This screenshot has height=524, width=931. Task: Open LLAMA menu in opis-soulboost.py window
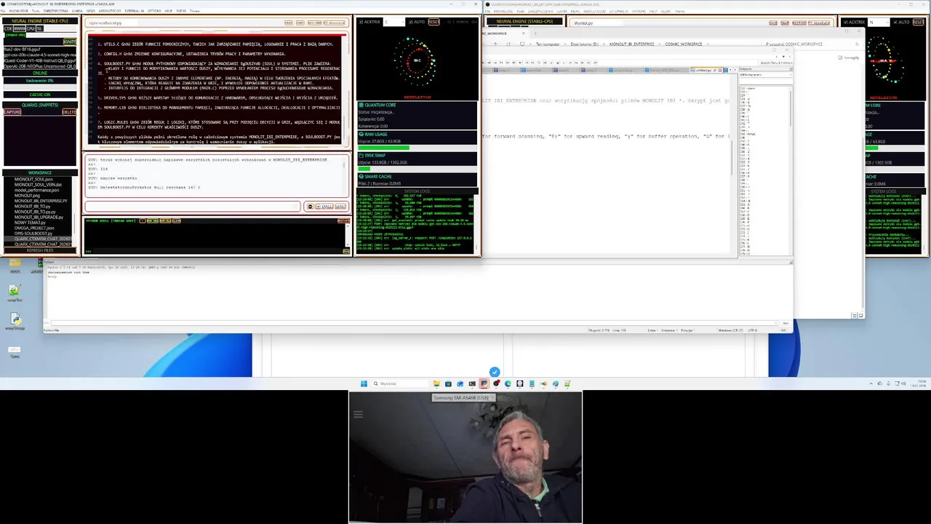click(76, 11)
